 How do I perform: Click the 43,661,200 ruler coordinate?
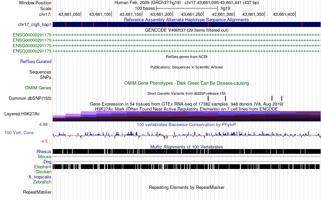coord(161,14)
